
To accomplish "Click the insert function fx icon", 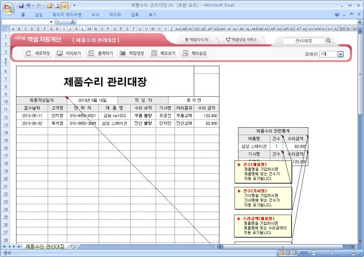I will [x=73, y=22].
